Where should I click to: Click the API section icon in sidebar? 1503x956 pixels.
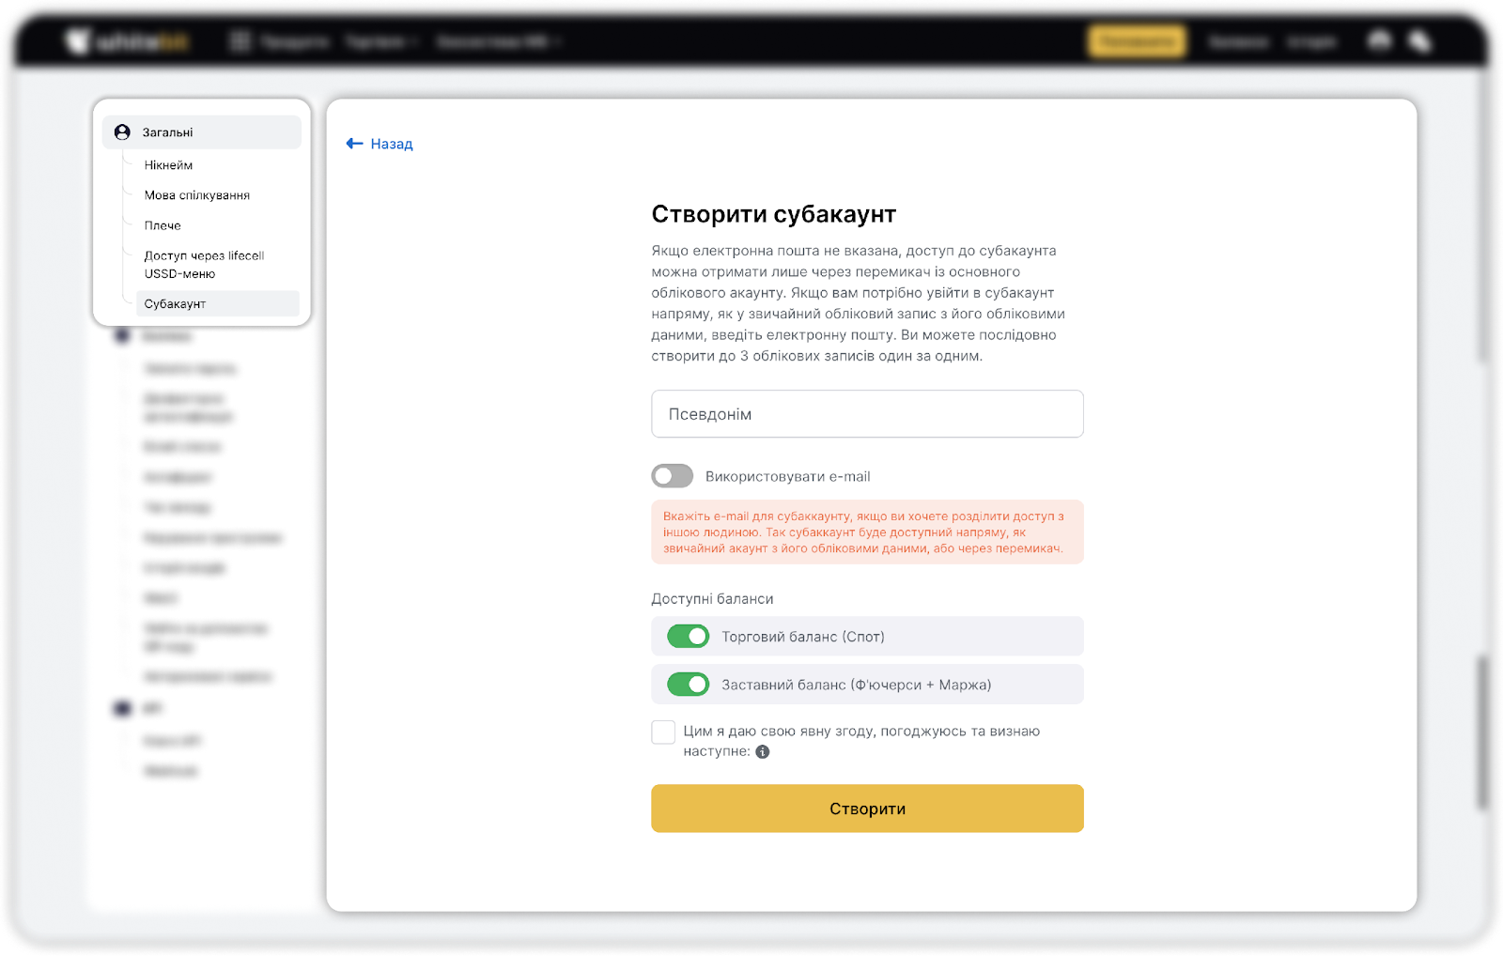(x=122, y=708)
